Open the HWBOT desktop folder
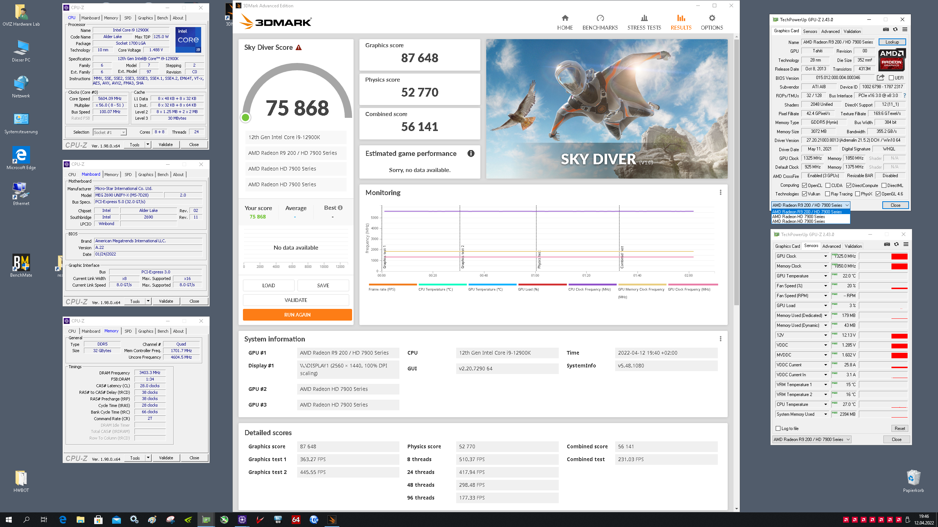938x527 pixels. [x=21, y=481]
